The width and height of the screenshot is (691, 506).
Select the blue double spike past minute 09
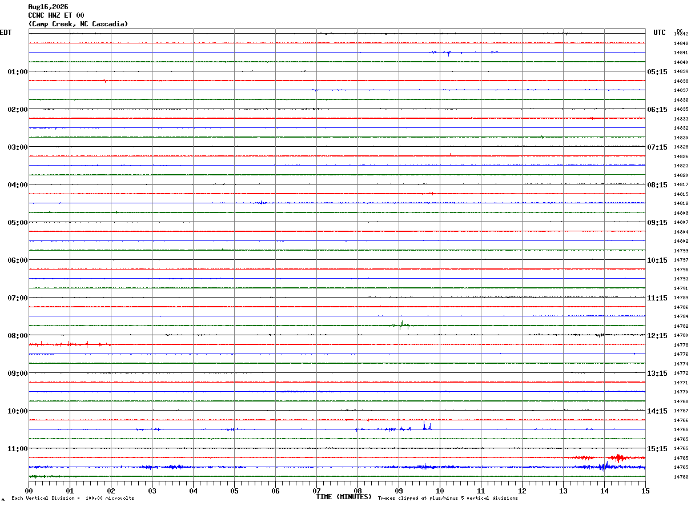click(427, 425)
